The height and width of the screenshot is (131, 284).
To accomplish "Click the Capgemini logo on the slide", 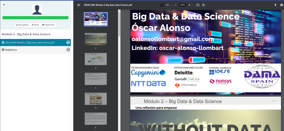I will pos(148,73).
